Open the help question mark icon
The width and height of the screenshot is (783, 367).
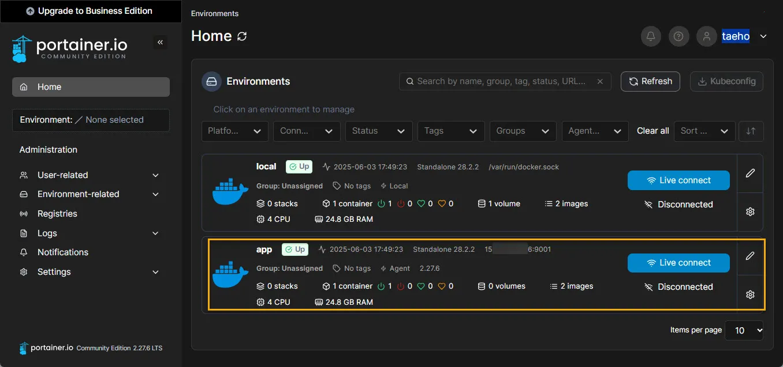pyautogui.click(x=678, y=36)
